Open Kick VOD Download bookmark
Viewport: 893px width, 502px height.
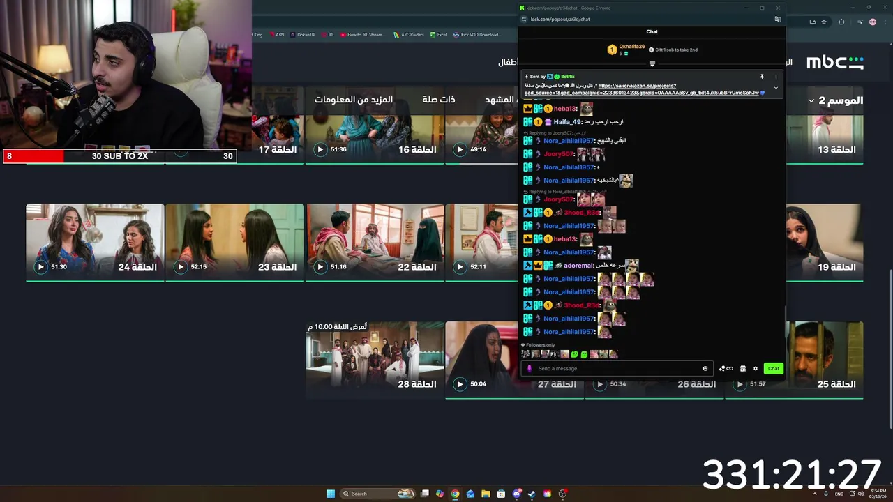476,34
